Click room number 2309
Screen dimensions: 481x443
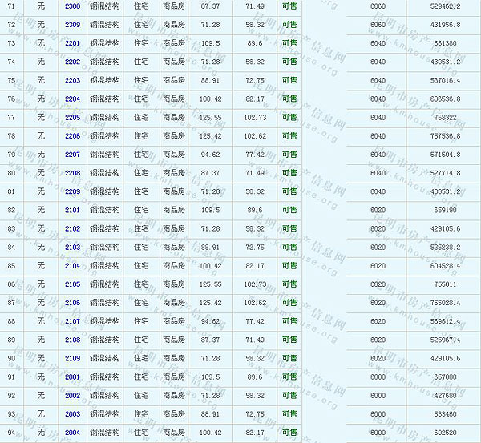[x=72, y=24]
